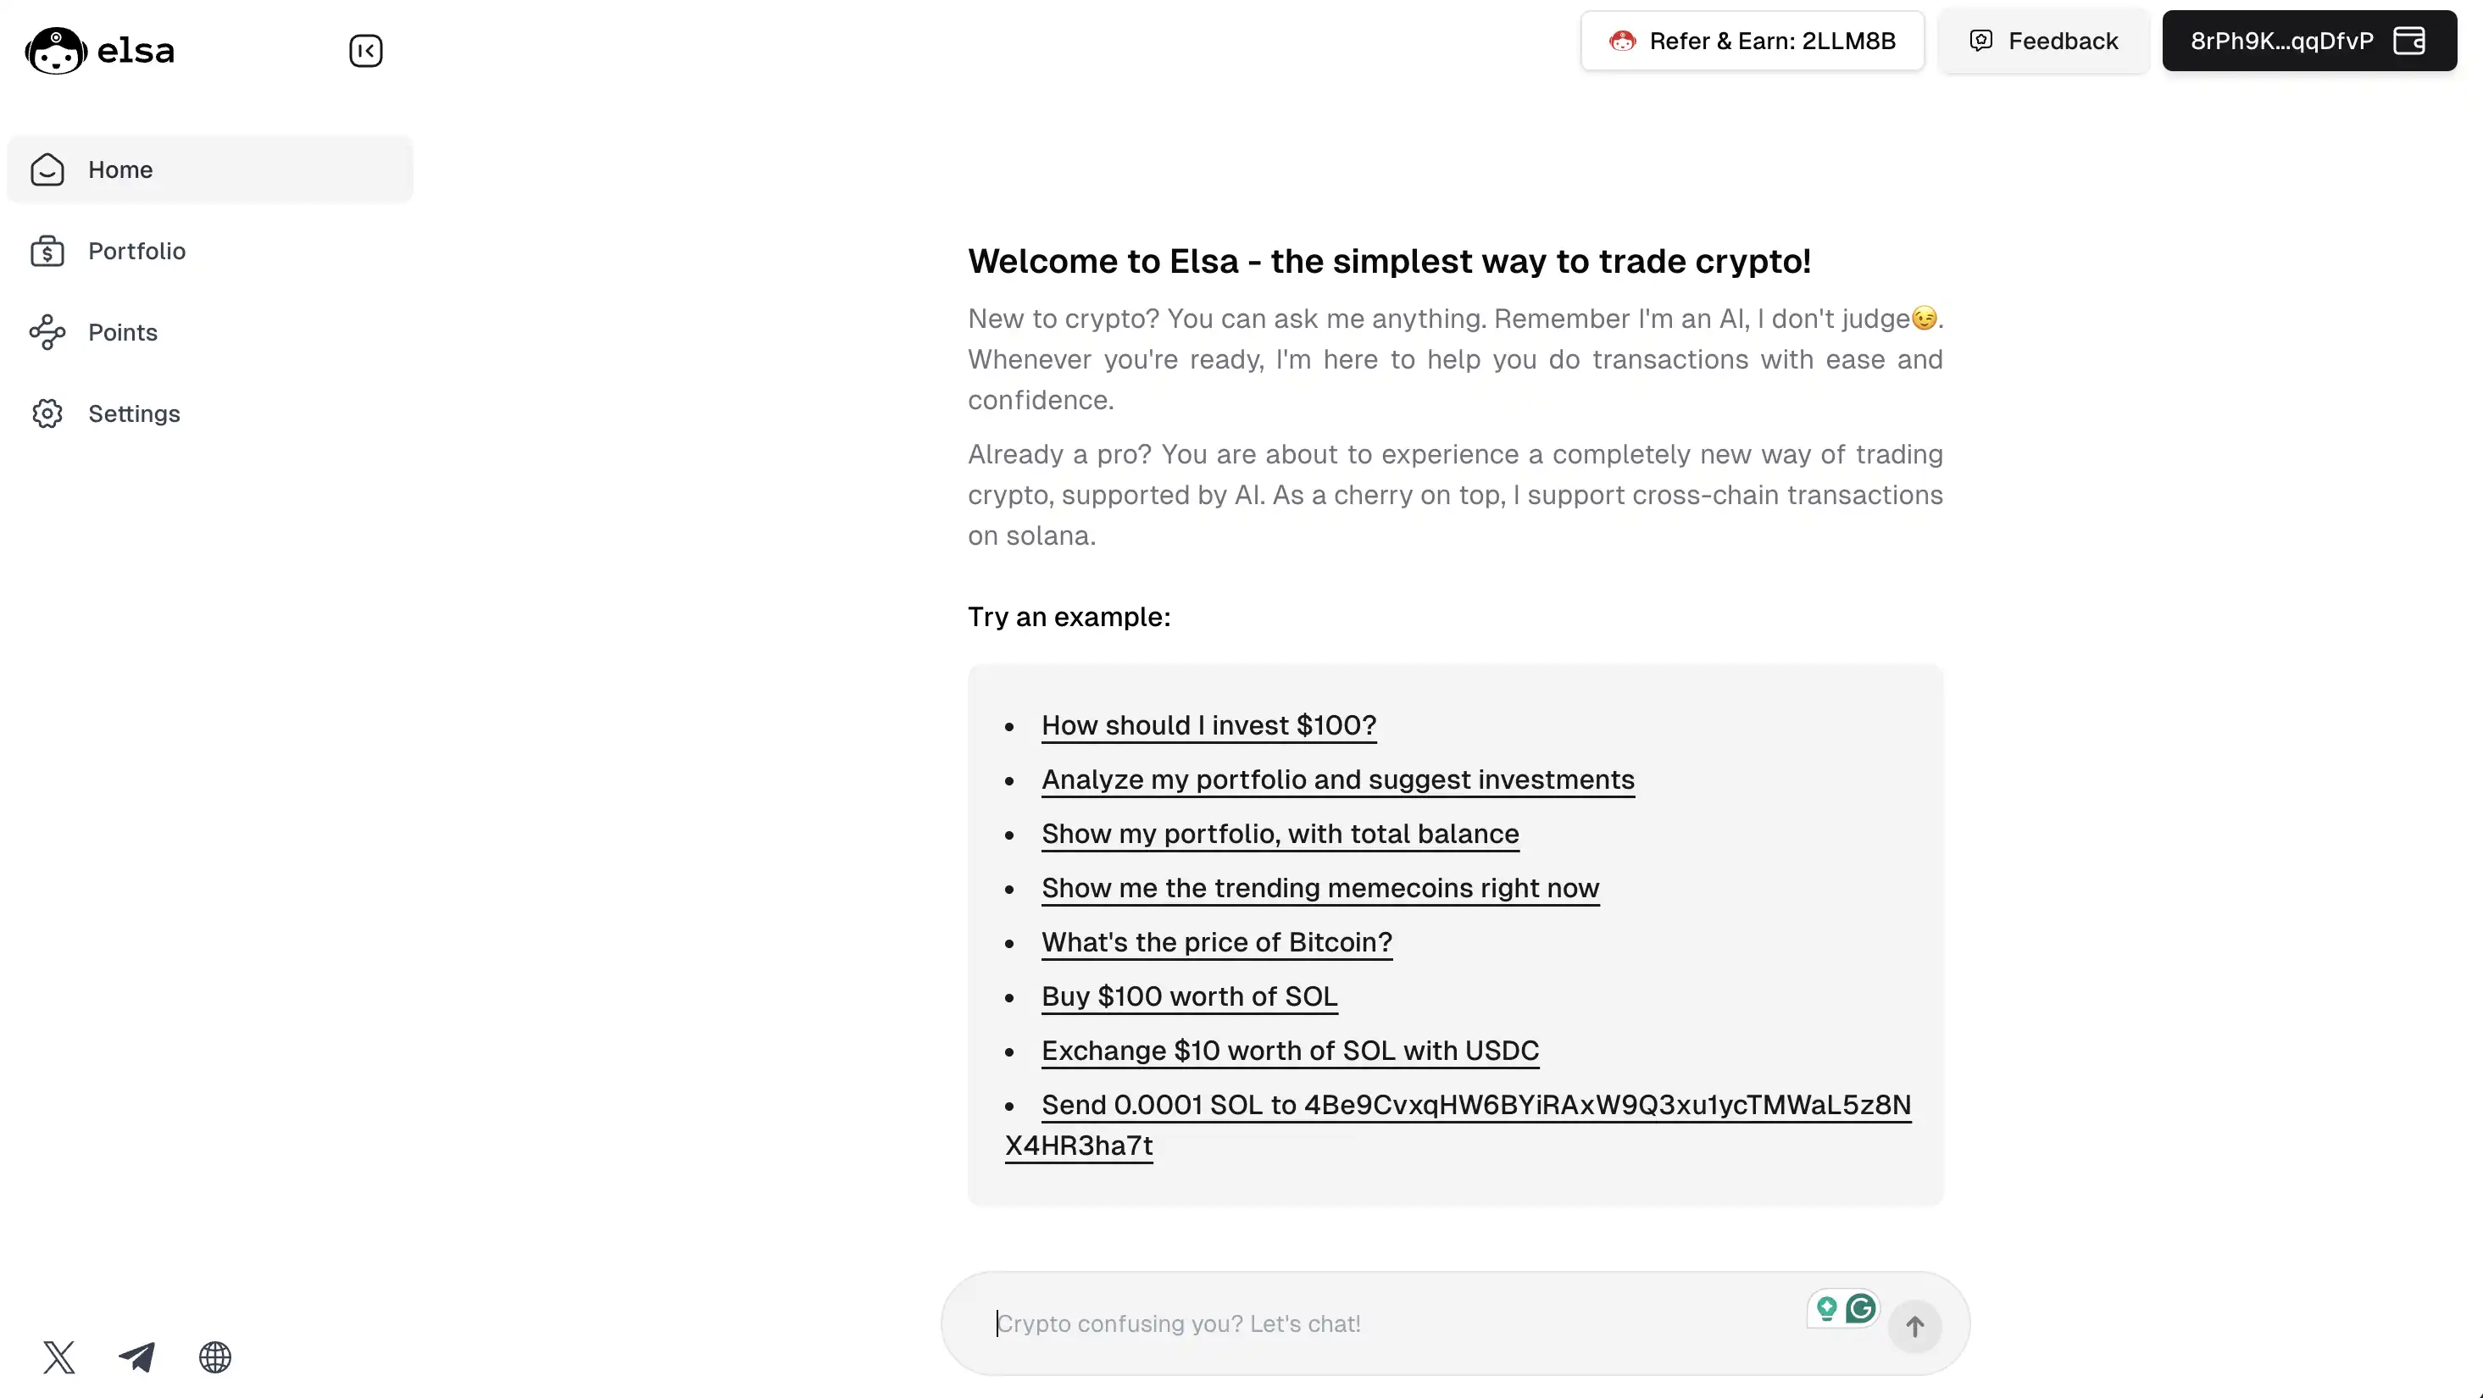This screenshot has width=2483, height=1398.
Task: Click the Telegram send icon
Action: click(136, 1356)
